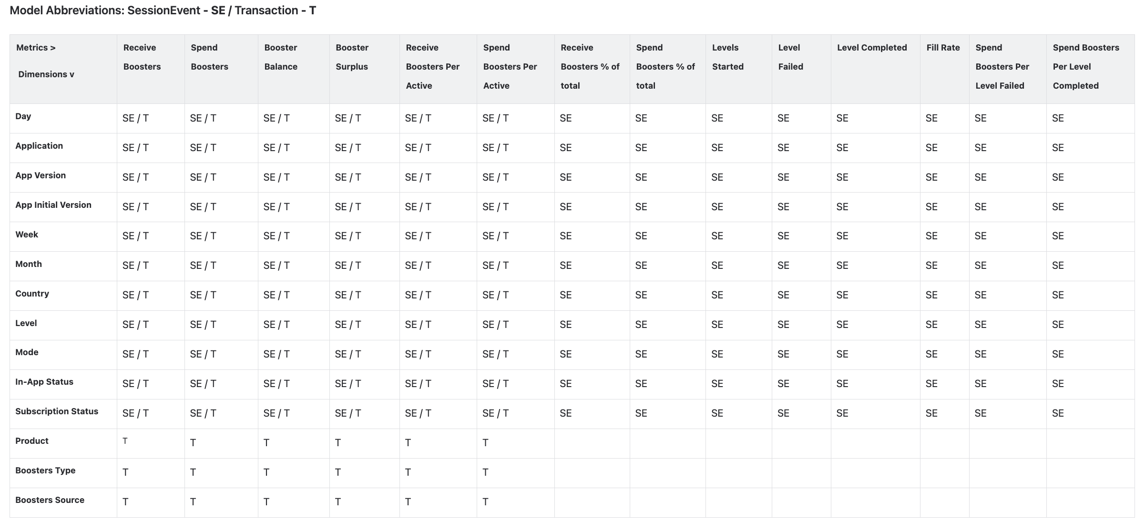Image resolution: width=1145 pixels, height=532 pixels.
Task: Select the Booster Surplus header cell
Action: [x=352, y=57]
